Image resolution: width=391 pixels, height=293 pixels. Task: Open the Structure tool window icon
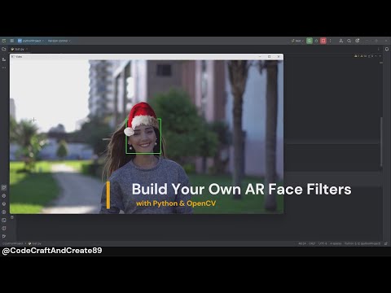click(4, 59)
